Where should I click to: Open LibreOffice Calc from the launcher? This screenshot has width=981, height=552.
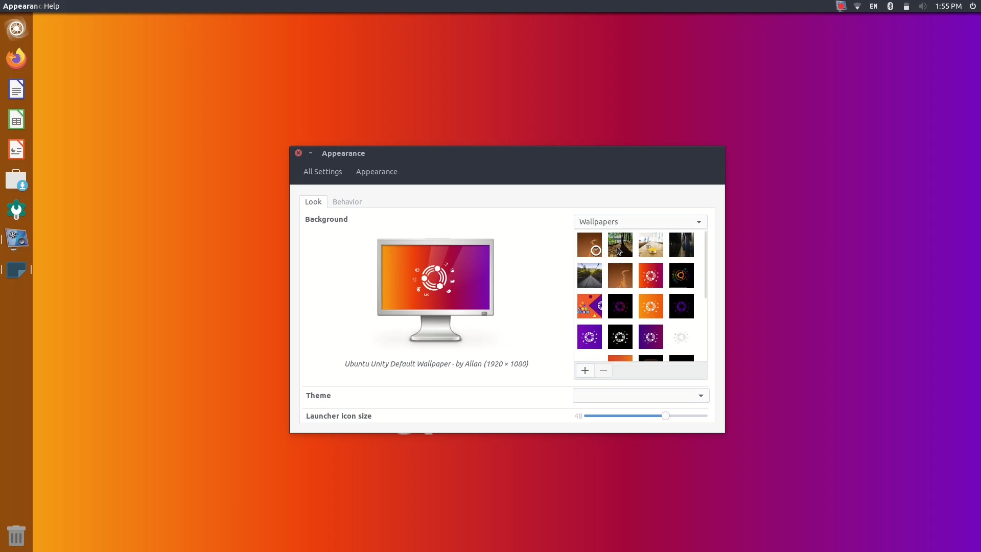(16, 119)
